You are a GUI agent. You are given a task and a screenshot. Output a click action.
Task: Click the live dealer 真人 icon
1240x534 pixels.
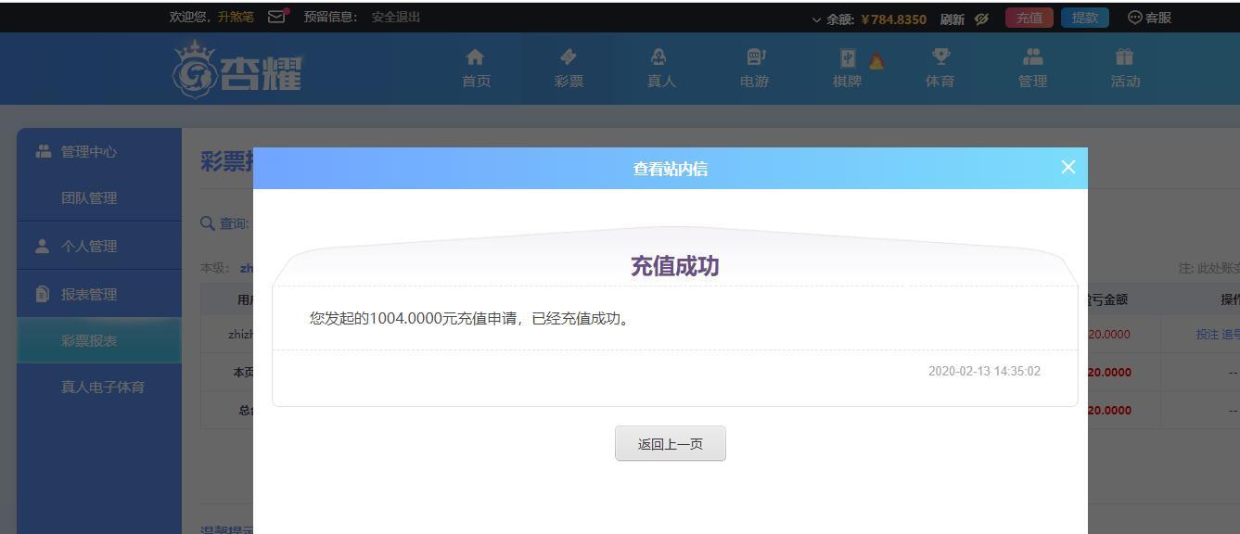tap(658, 57)
